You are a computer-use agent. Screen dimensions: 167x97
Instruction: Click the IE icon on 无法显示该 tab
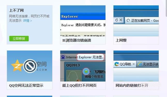point(140,64)
